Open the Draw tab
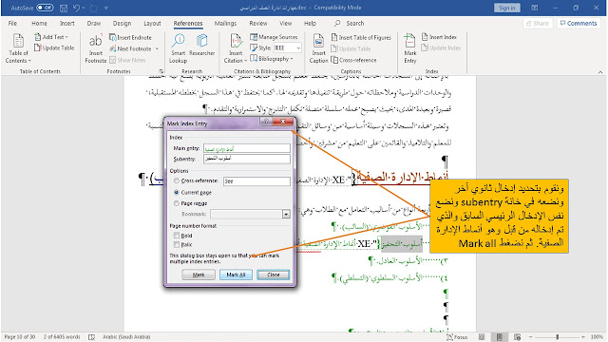 93,23
